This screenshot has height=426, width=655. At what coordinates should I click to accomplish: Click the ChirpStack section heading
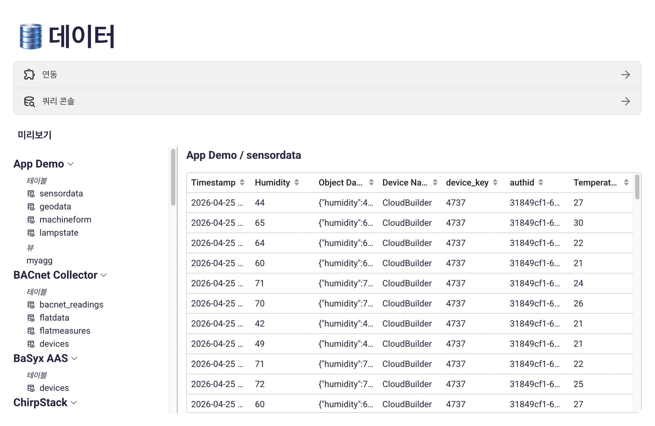point(40,403)
